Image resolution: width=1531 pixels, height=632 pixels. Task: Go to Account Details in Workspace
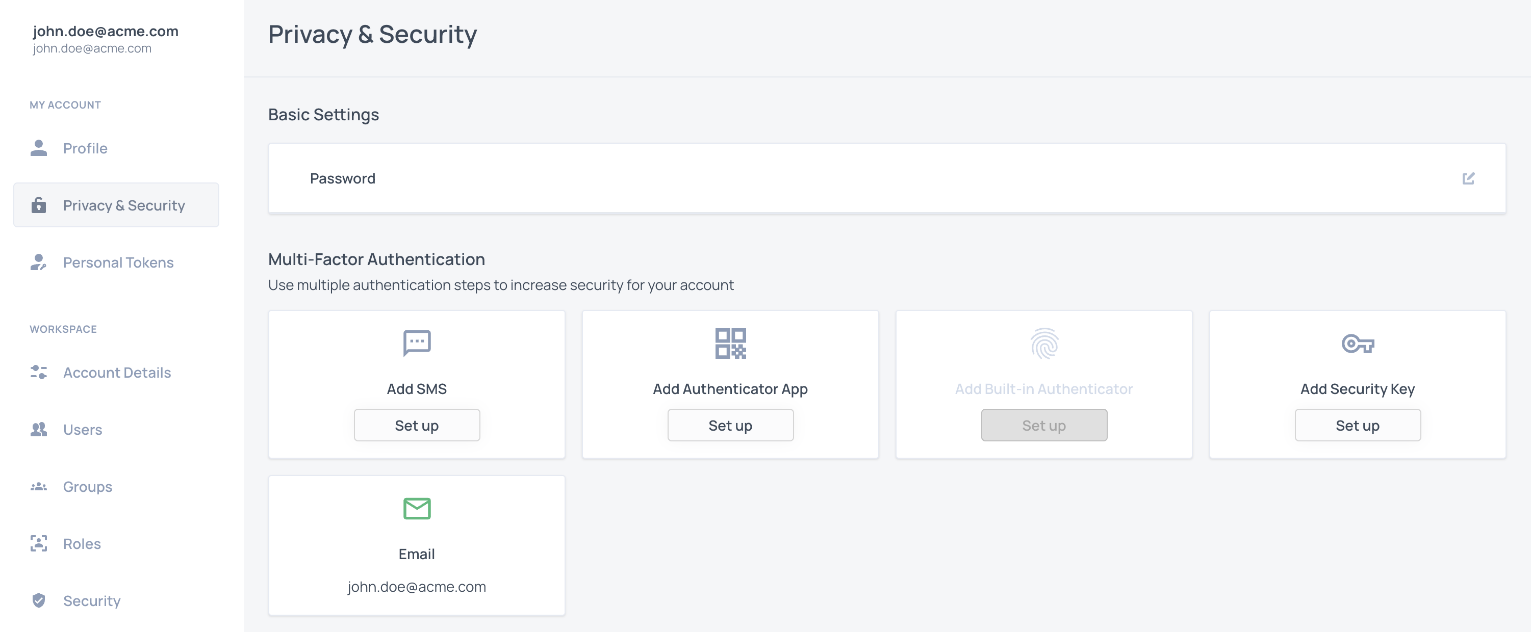pos(116,373)
